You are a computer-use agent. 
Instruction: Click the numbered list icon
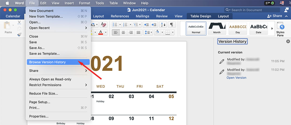126,25
